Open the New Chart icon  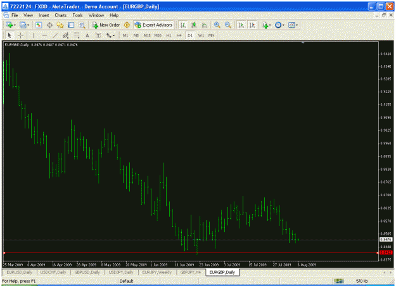tap(10, 25)
